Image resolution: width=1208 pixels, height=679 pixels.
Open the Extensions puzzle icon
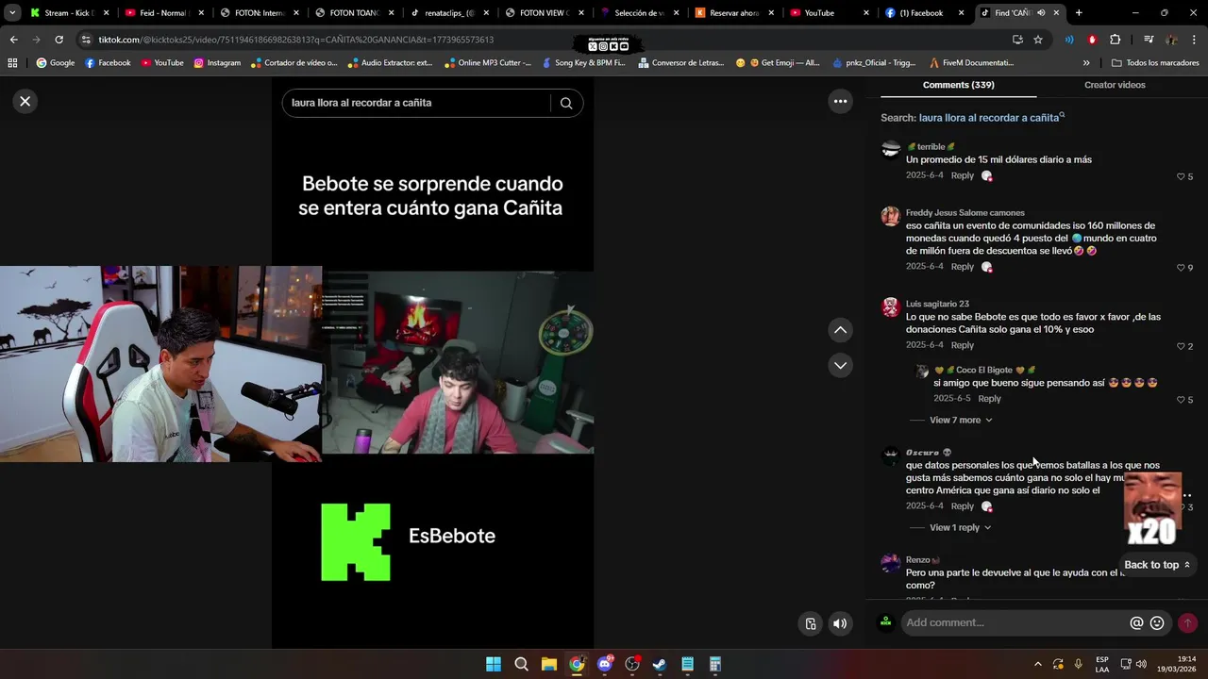pyautogui.click(x=1115, y=40)
